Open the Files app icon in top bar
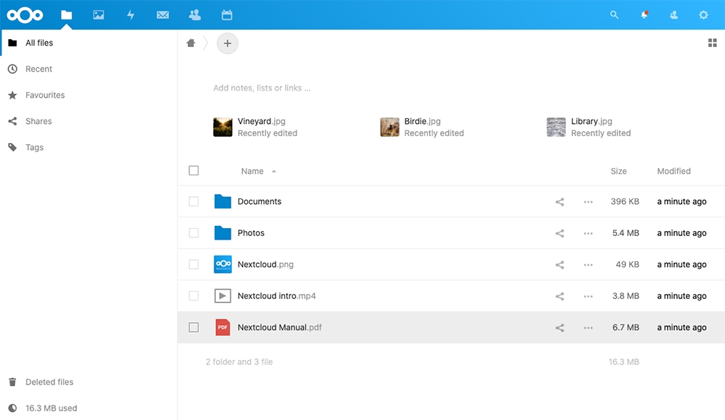The height and width of the screenshot is (420, 725). pos(67,14)
